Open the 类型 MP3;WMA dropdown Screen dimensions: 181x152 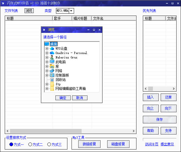[x=71, y=11]
